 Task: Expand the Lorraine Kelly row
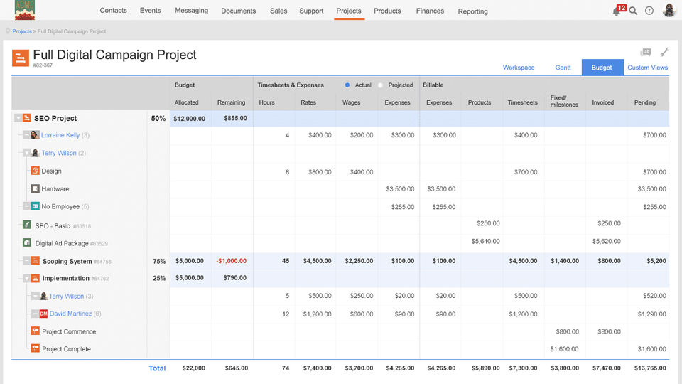(x=26, y=135)
